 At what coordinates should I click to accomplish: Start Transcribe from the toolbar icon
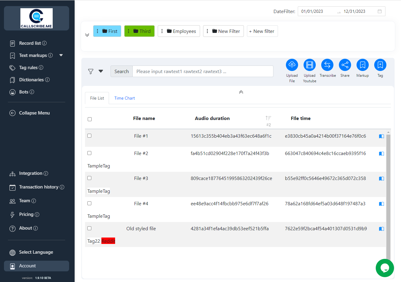[x=327, y=65]
